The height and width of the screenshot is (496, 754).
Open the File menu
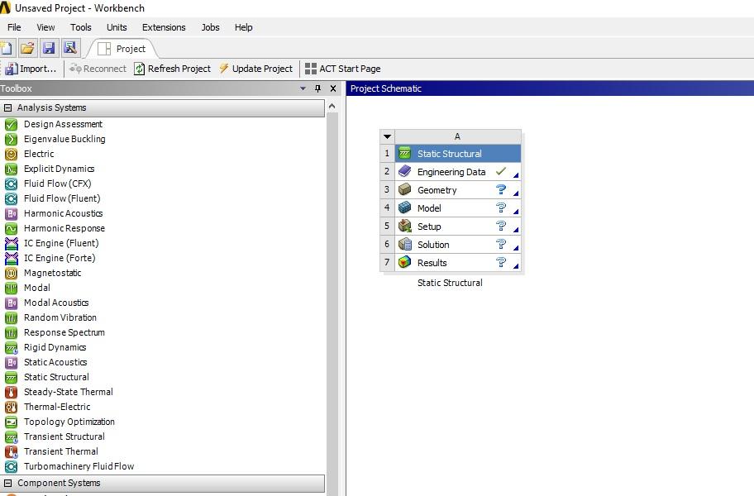tap(14, 27)
